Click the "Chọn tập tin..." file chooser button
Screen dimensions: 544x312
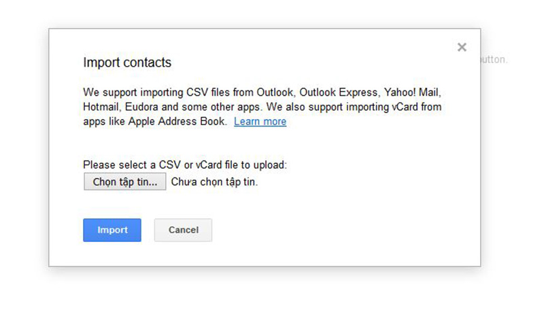coord(125,181)
